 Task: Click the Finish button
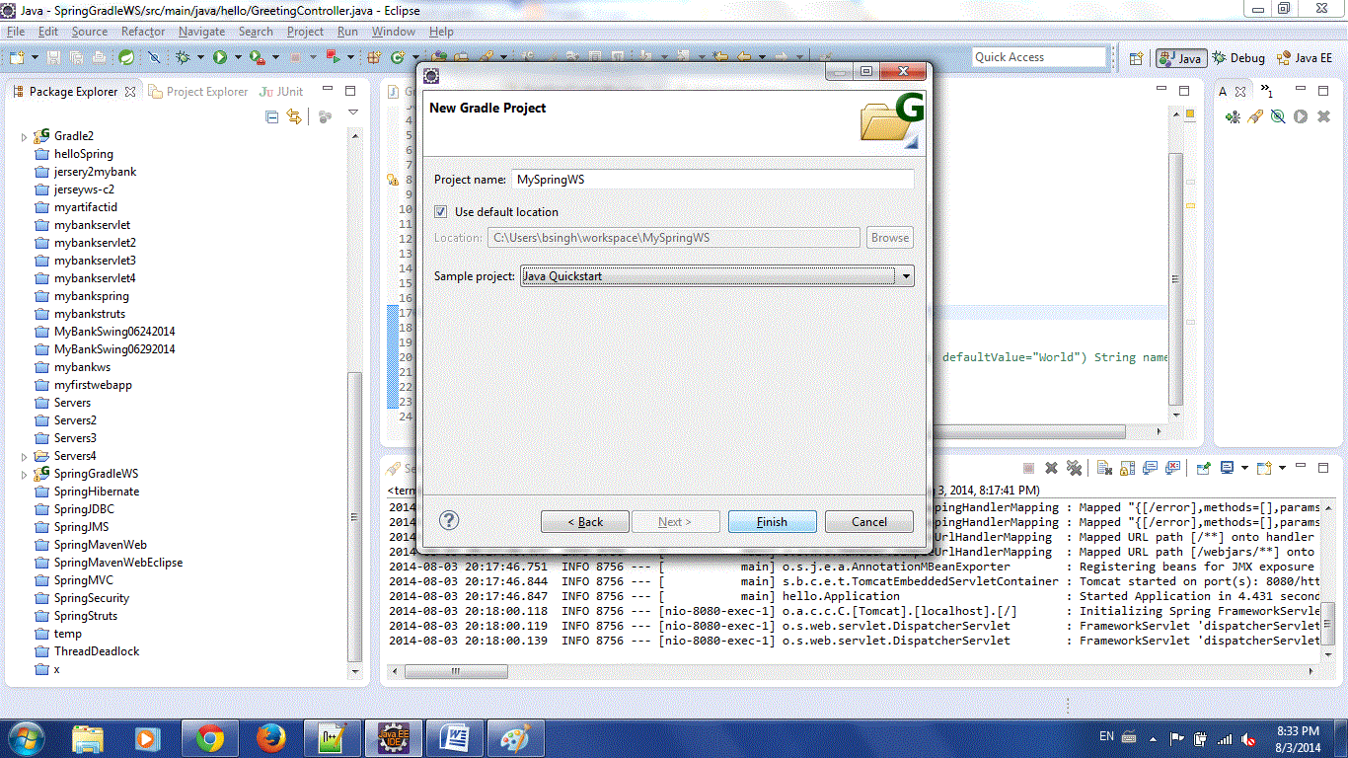coord(772,521)
